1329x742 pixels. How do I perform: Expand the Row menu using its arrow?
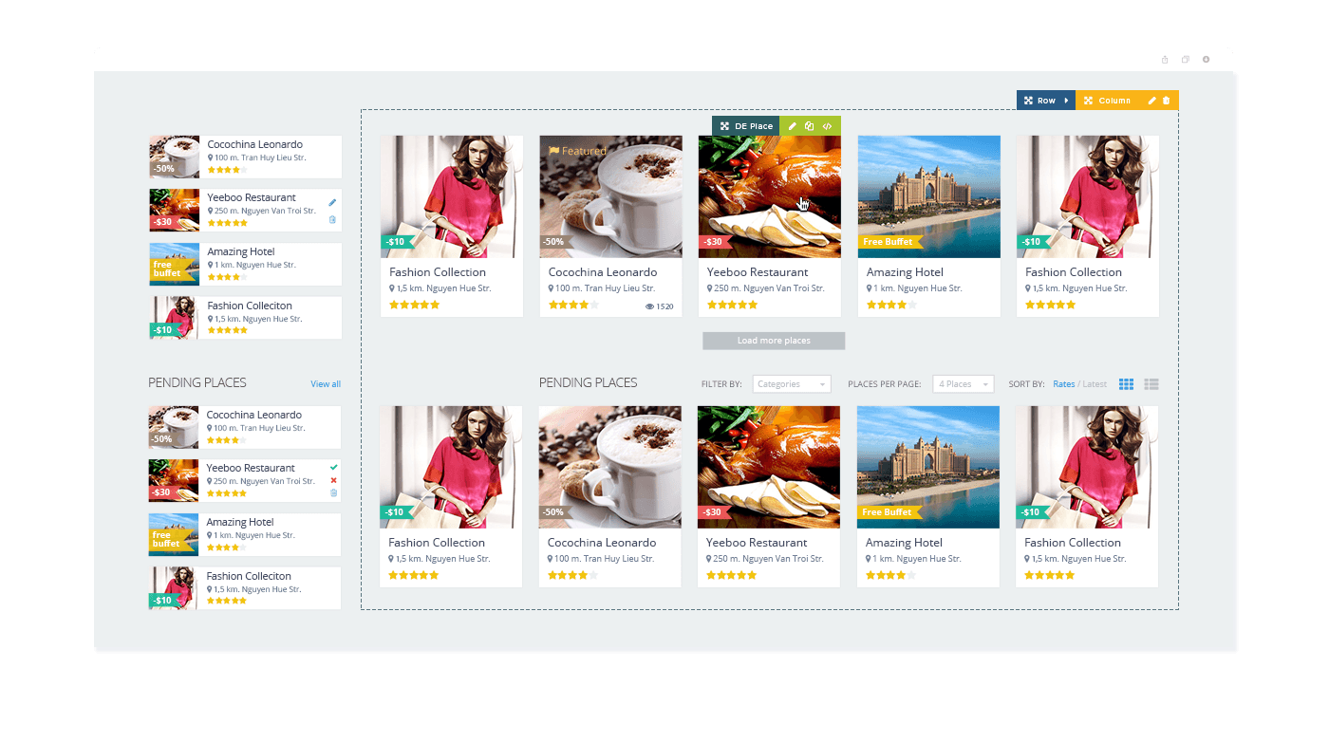pos(1066,100)
